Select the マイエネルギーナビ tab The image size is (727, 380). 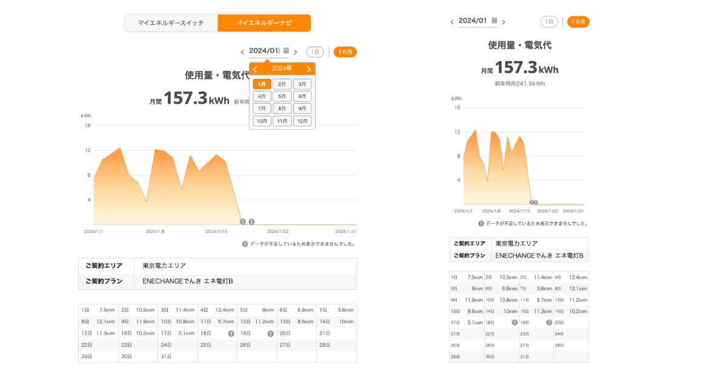click(x=264, y=22)
